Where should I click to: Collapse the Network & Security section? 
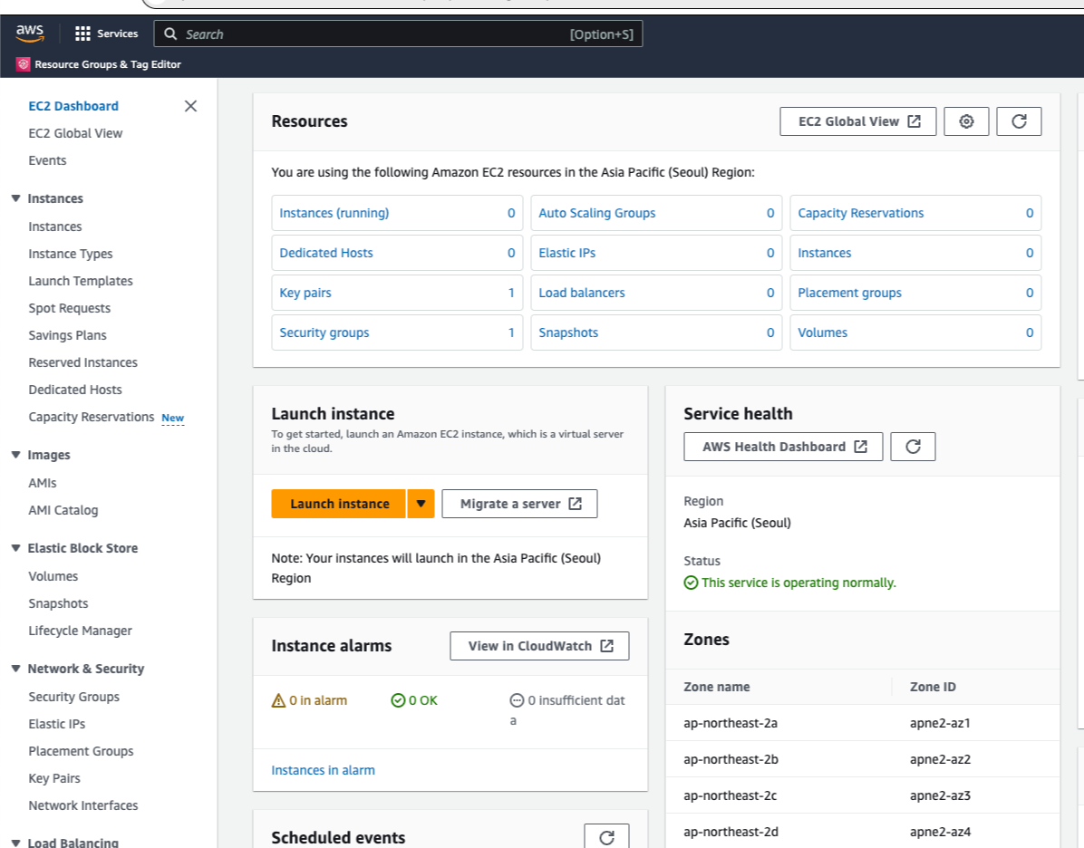point(16,669)
